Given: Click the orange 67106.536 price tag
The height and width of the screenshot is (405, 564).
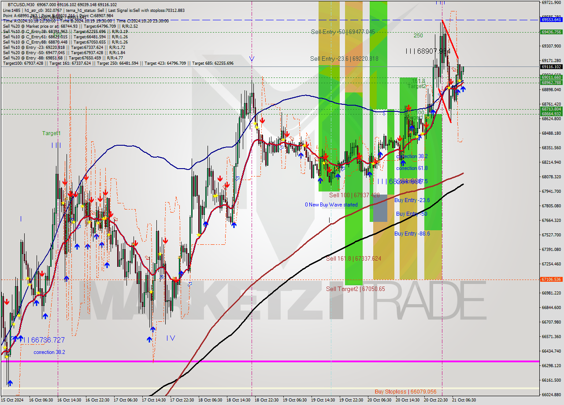Looking at the screenshot, I should 551,279.
